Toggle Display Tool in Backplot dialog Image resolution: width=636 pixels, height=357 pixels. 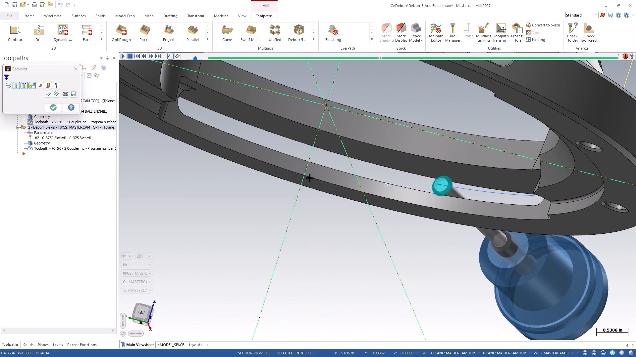[x=16, y=86]
